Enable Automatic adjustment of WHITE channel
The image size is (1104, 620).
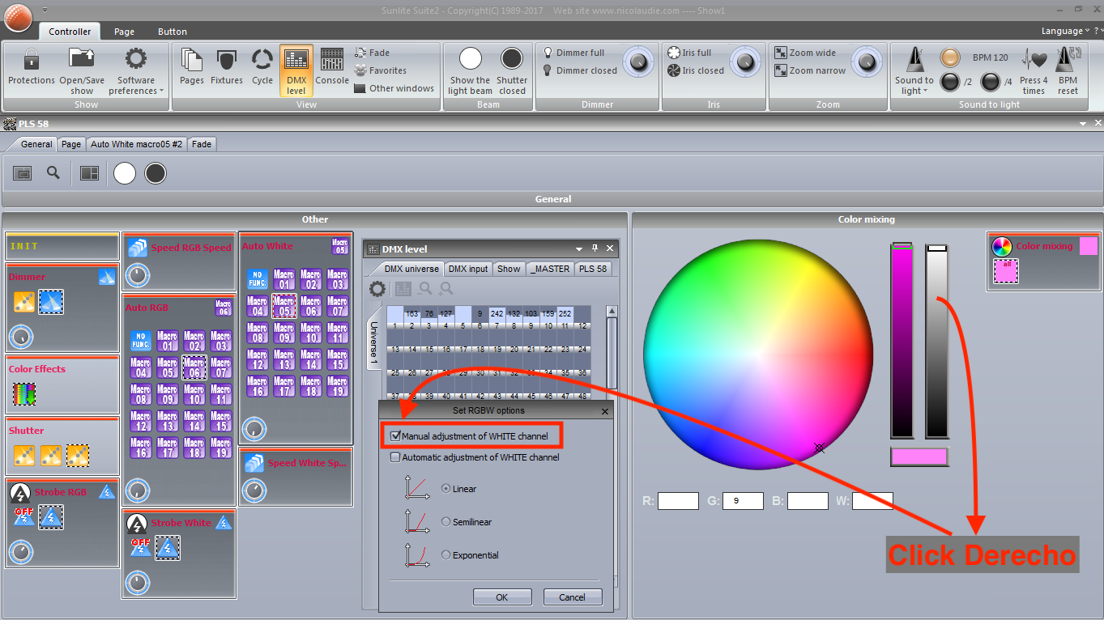pos(395,457)
